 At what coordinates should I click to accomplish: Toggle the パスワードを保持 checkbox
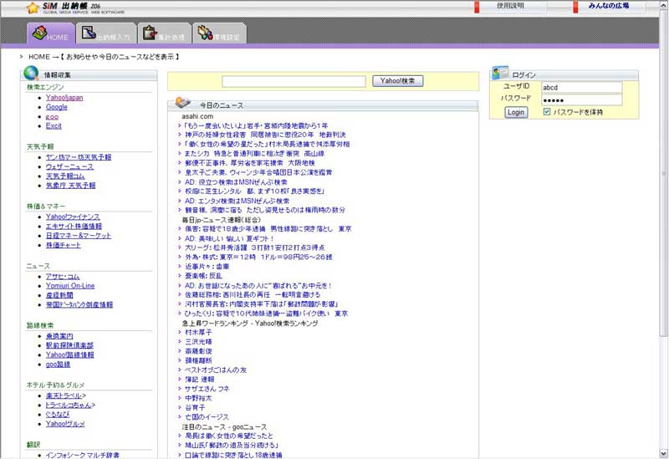click(547, 112)
